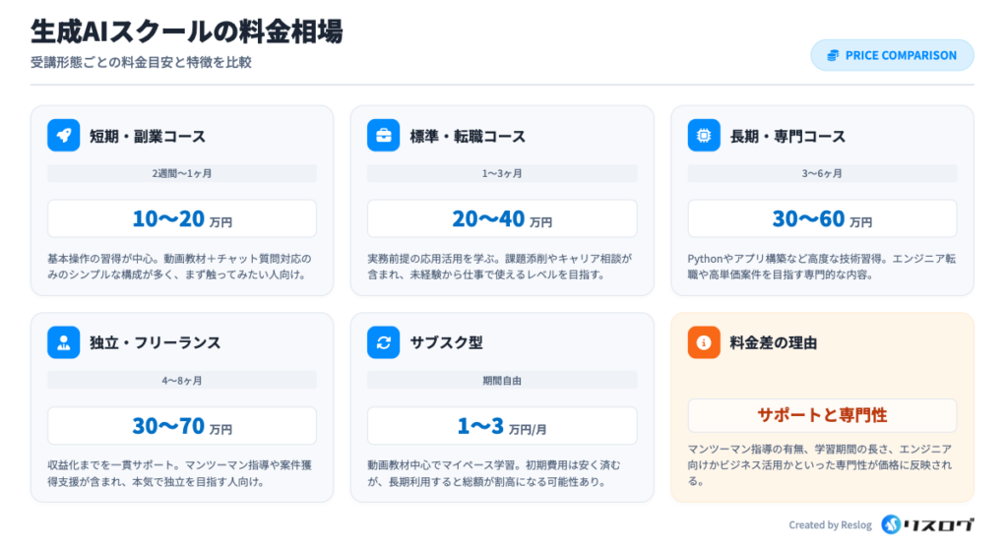Click the person icon beside 独立・フリーランス

pyautogui.click(x=63, y=342)
